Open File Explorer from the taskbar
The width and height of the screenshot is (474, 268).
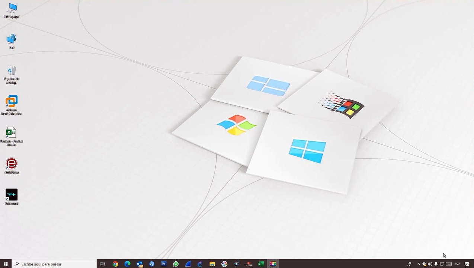tap(212, 264)
